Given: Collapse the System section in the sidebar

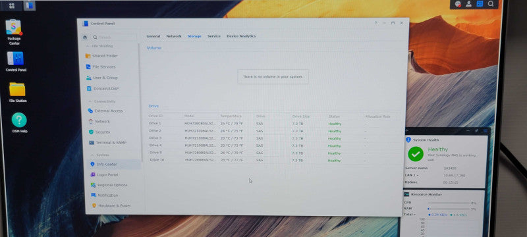Looking at the screenshot, I should pos(92,155).
